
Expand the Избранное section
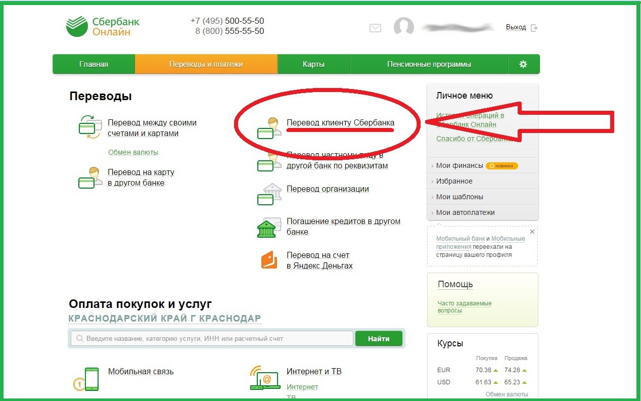pyautogui.click(x=454, y=181)
